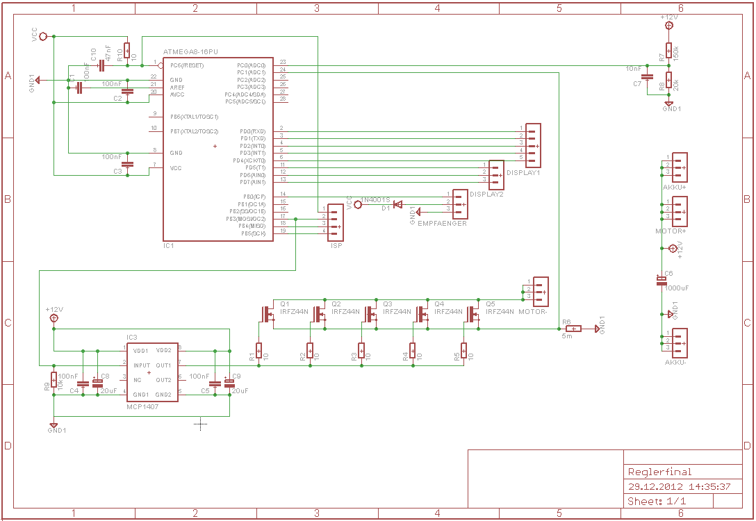756x521 pixels.
Task: Pick the C7 10nF capacitor symbol
Action: pos(648,76)
